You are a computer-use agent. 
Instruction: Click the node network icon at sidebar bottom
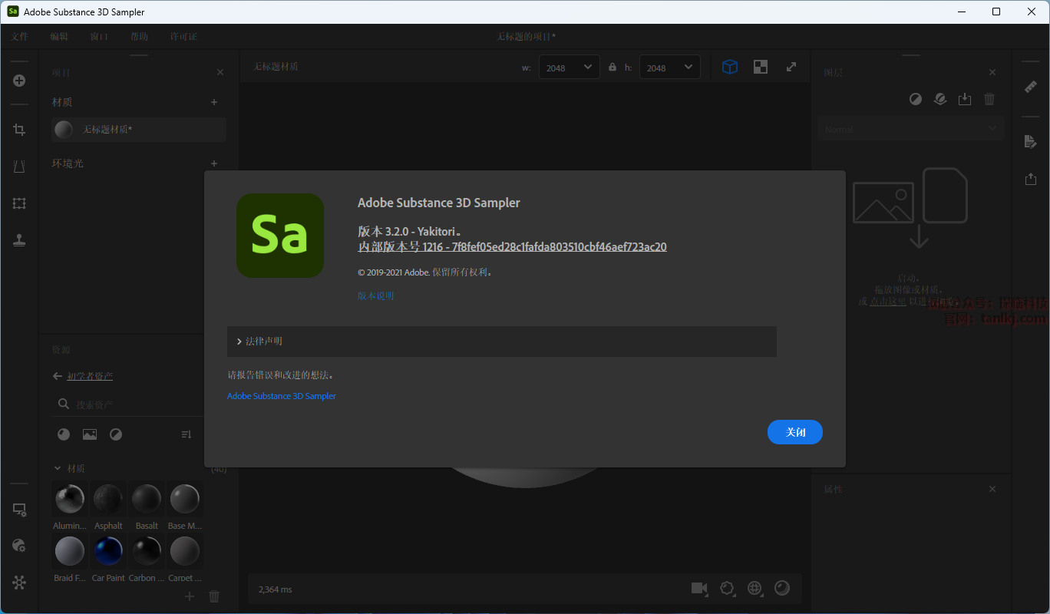19,583
